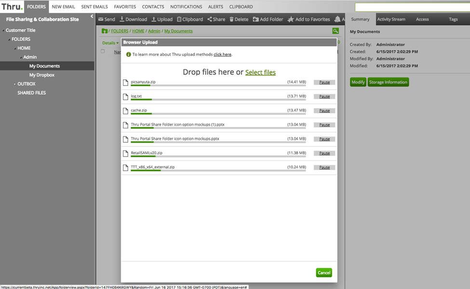Click the Add Folder icon

click(x=255, y=19)
